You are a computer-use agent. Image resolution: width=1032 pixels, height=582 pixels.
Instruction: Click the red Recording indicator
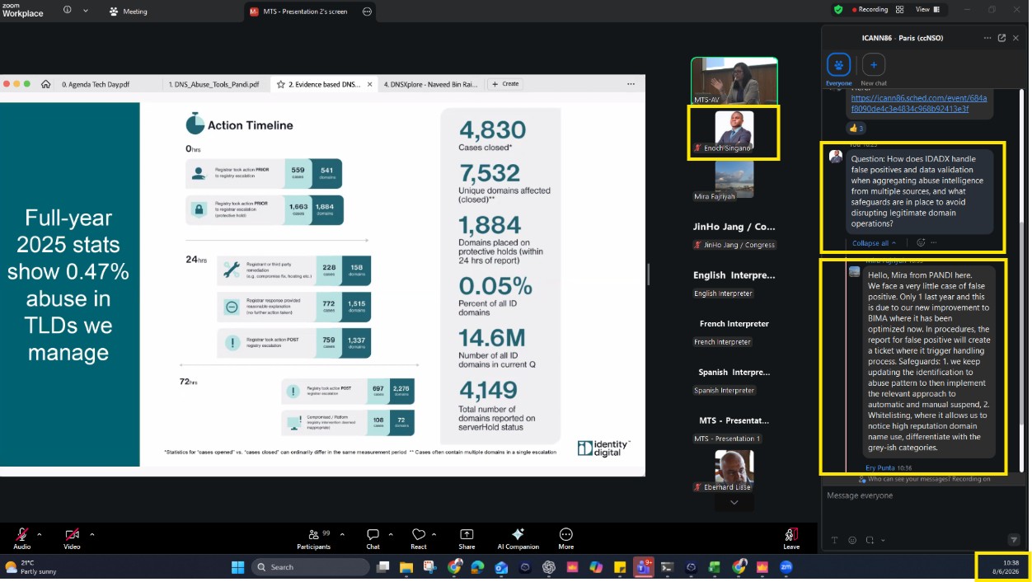[x=870, y=10]
